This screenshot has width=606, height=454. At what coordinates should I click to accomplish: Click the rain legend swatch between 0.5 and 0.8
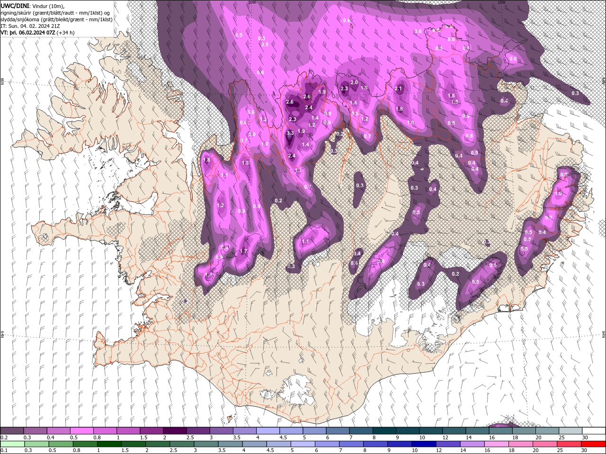coord(60,444)
